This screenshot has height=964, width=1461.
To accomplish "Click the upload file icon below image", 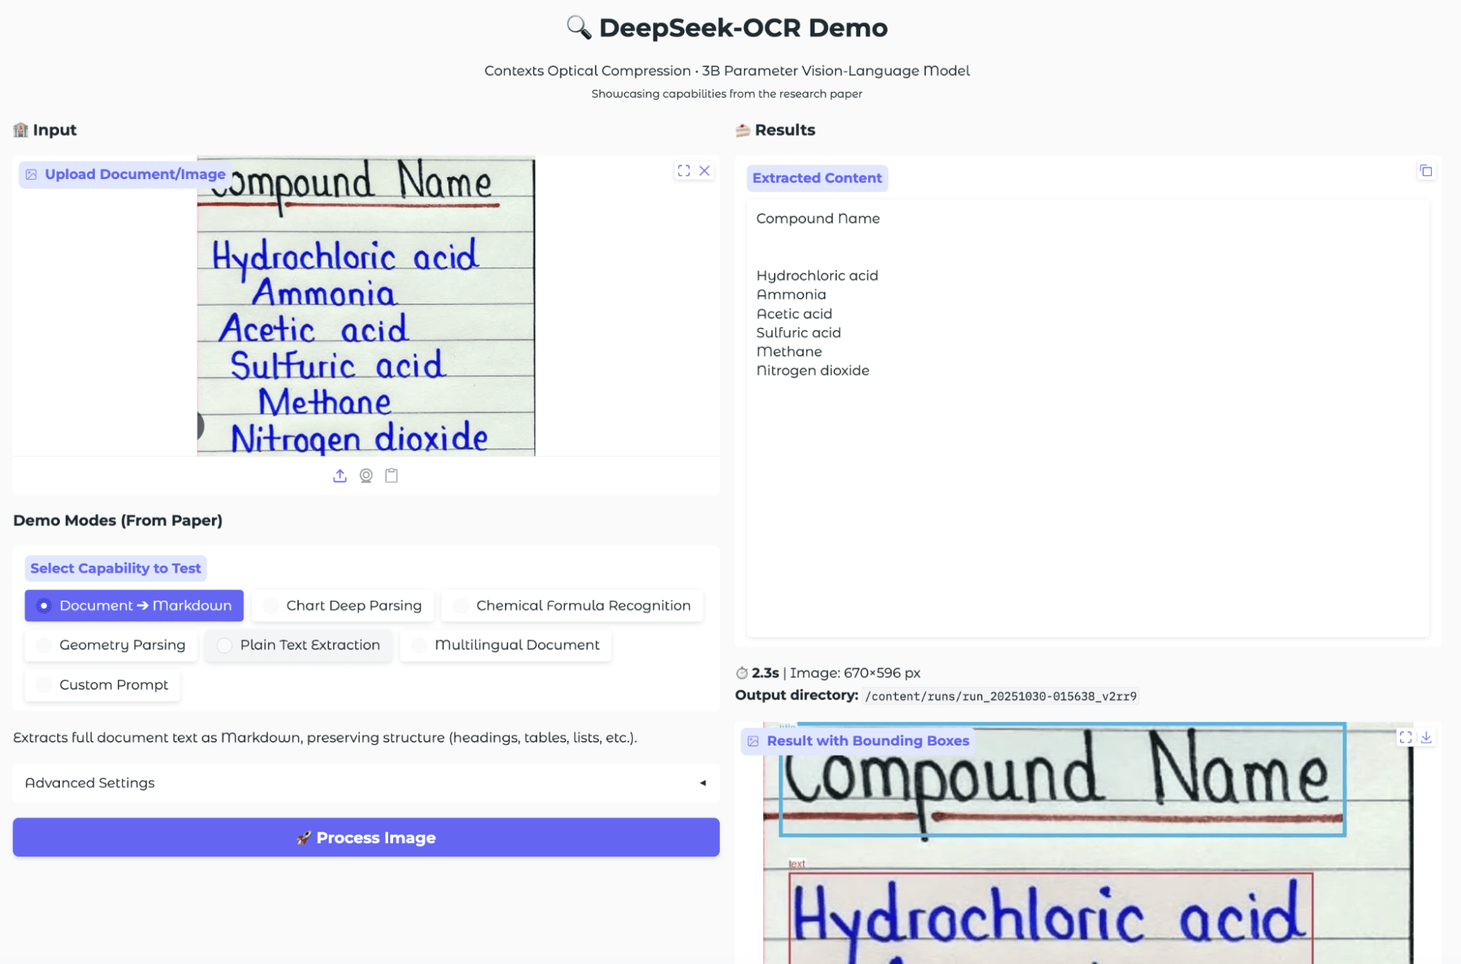I will tap(340, 476).
